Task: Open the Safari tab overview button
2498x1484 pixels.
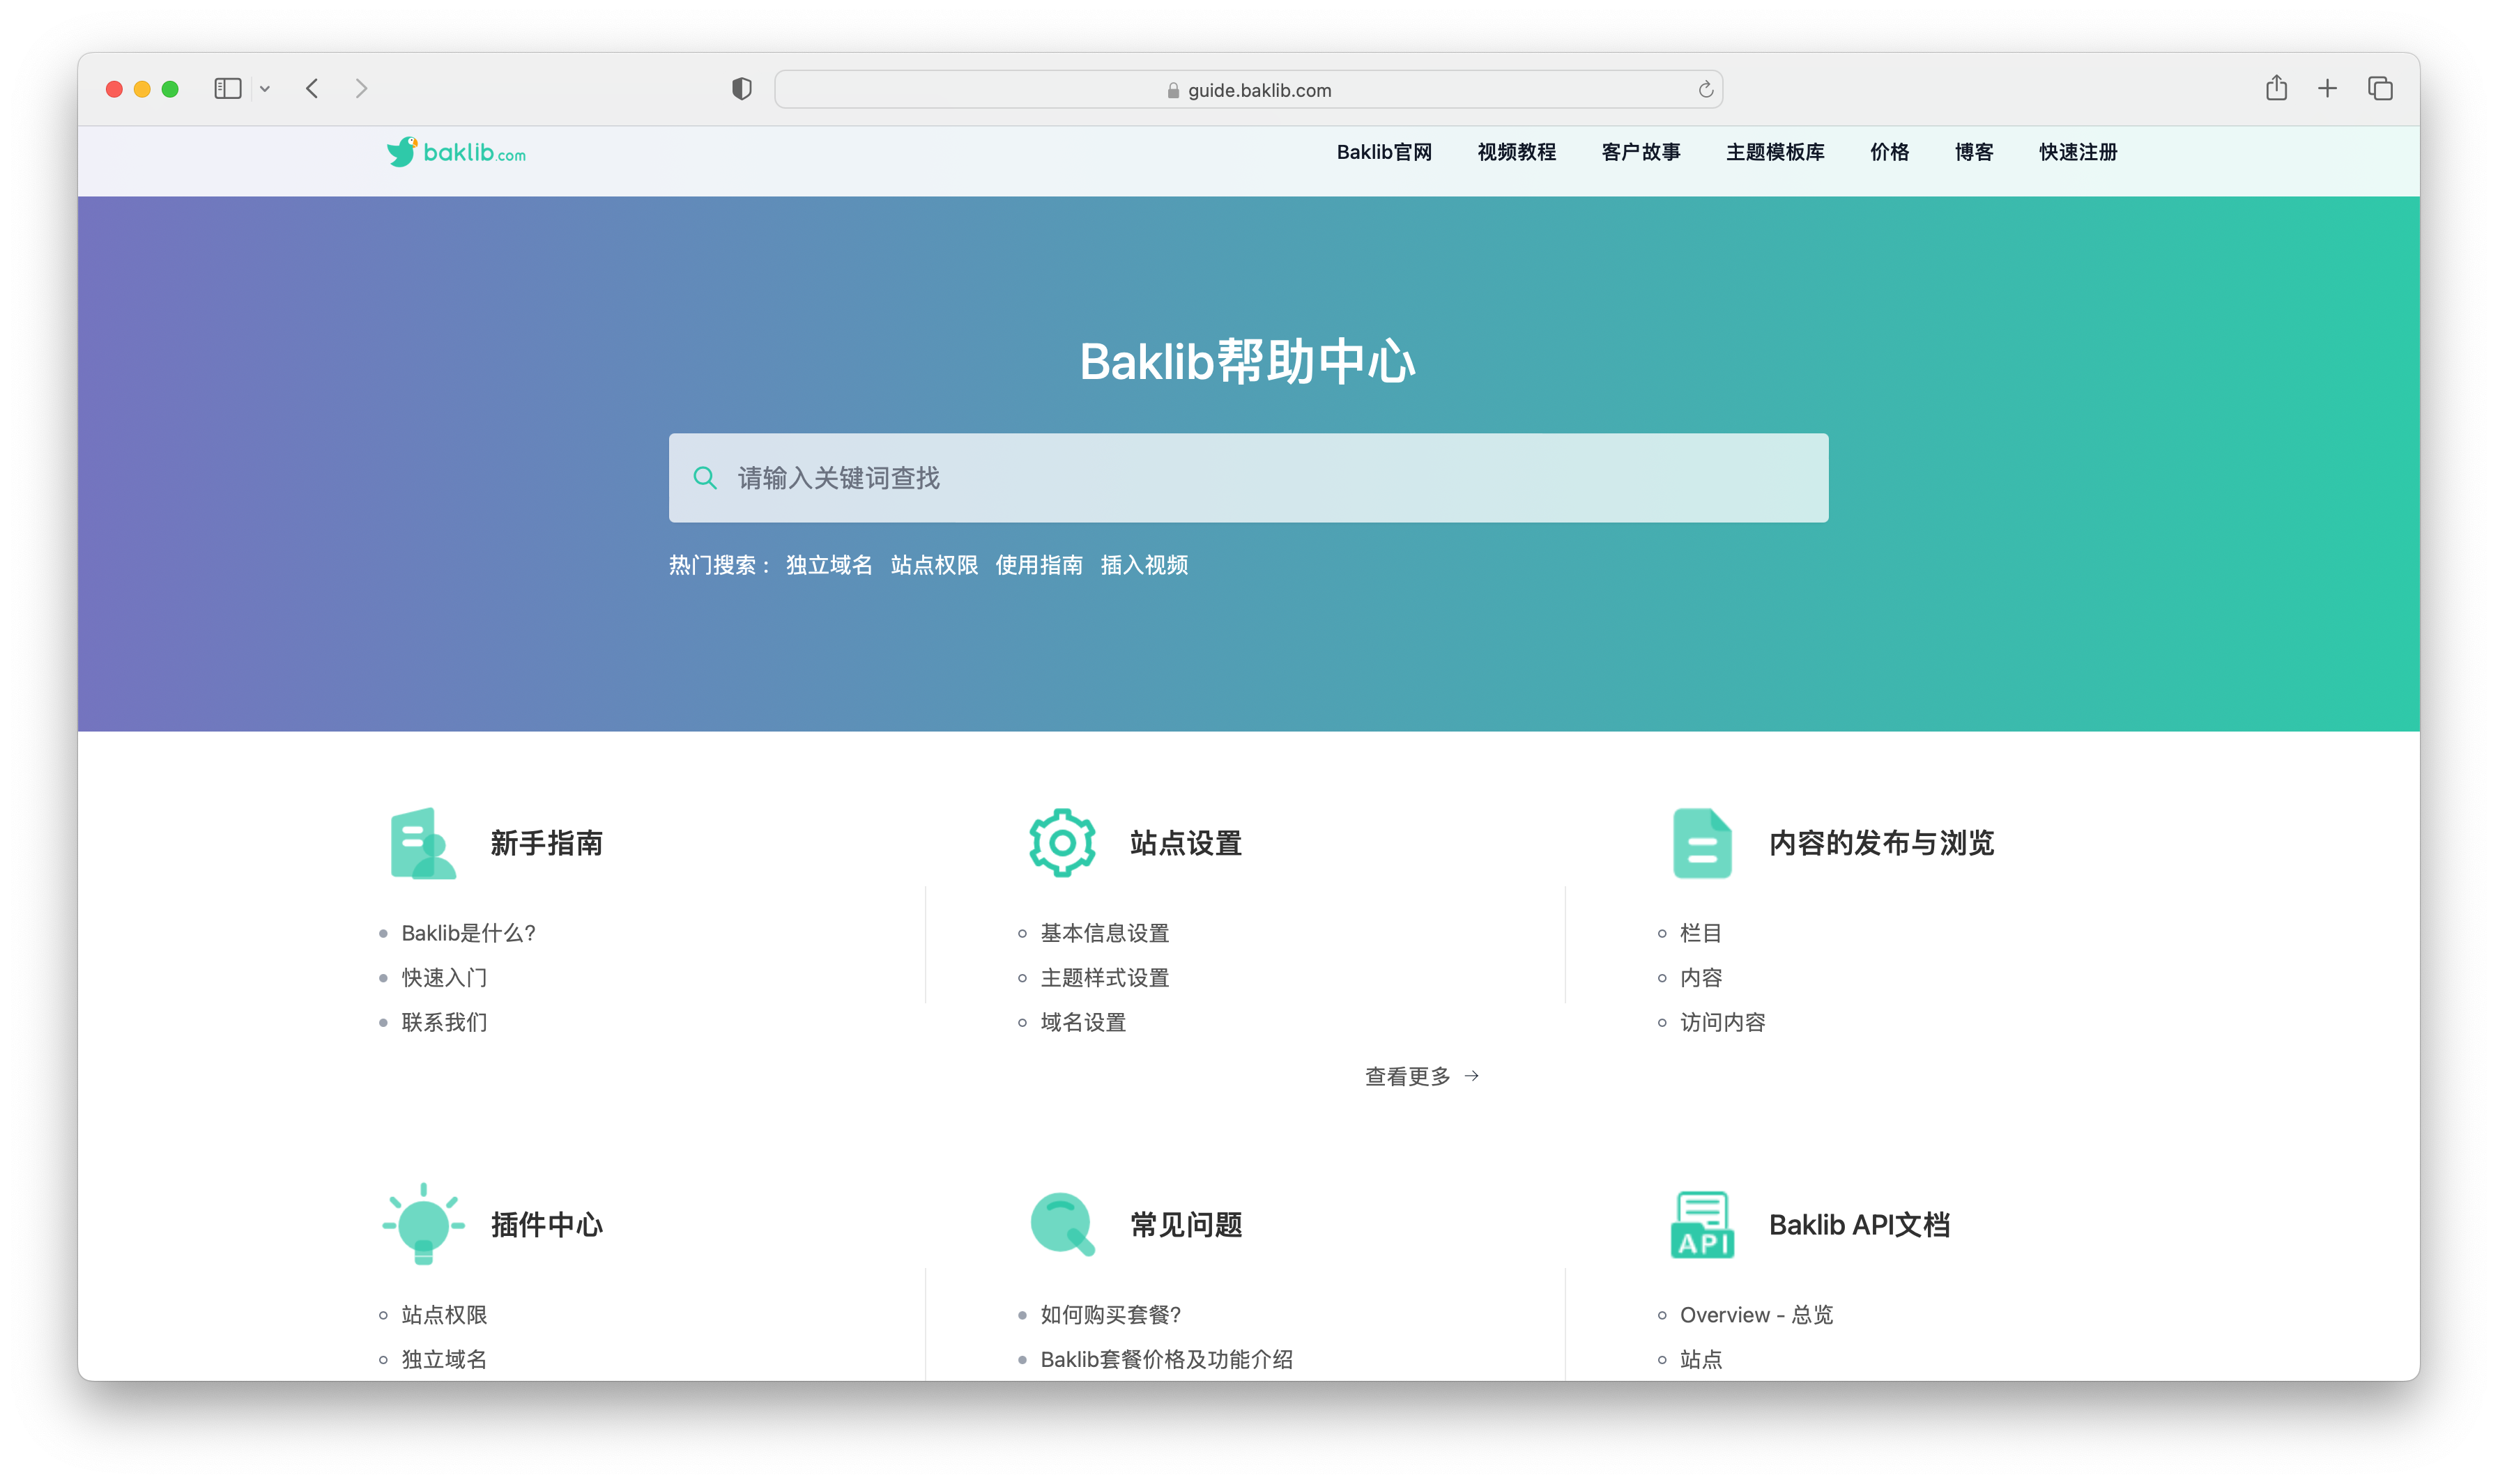Action: tap(2379, 89)
